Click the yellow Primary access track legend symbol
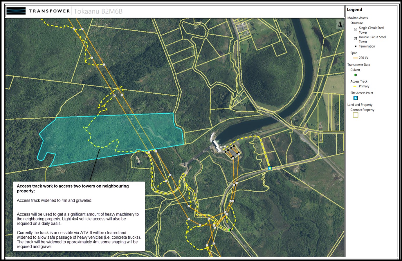The height and width of the screenshot is (261, 402). 355,86
